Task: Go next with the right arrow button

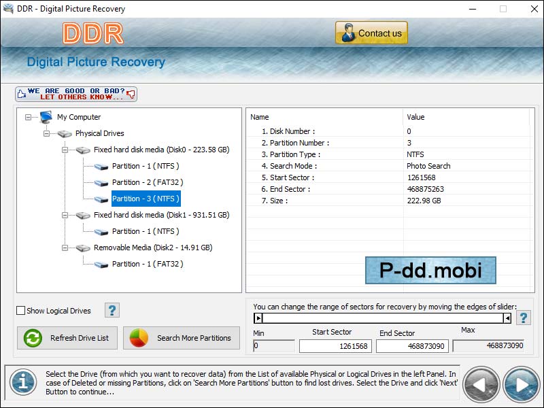Action: pos(521,385)
